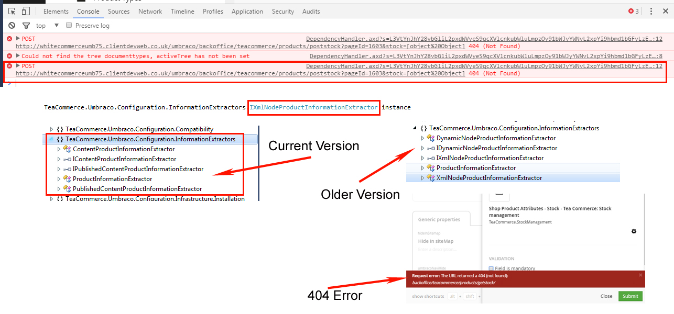Click interface icon of IXmlNodeProductInformationExtractor row
Image resolution: width=674 pixels, height=314 pixels.
pyautogui.click(x=431, y=158)
